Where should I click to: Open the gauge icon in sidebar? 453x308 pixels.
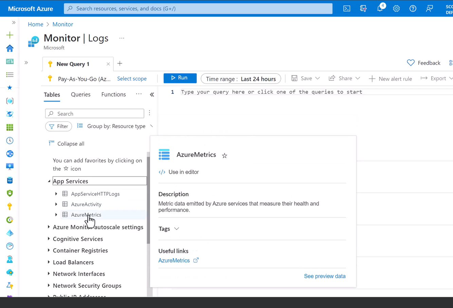coord(10,246)
